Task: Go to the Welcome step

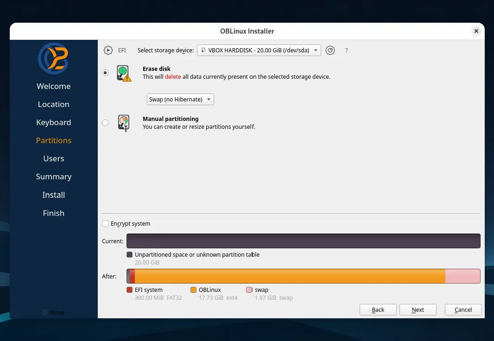Action: coord(54,86)
